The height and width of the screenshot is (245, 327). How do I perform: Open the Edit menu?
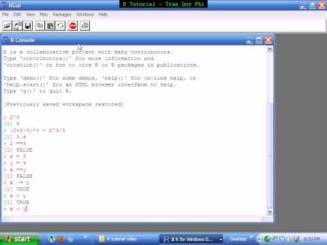(x=17, y=14)
